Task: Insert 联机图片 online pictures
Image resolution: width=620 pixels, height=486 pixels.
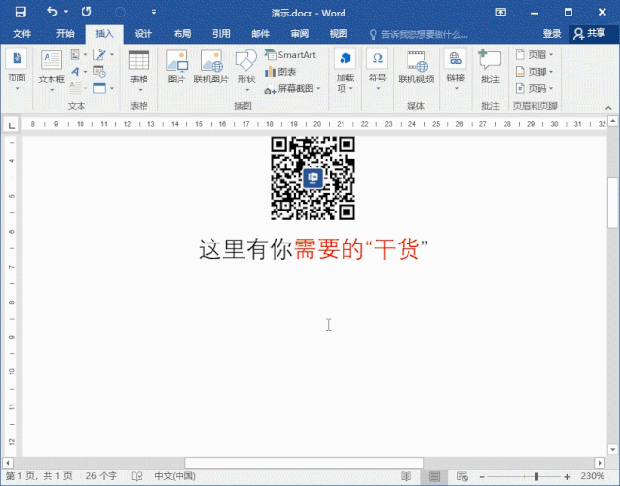Action: pyautogui.click(x=212, y=67)
